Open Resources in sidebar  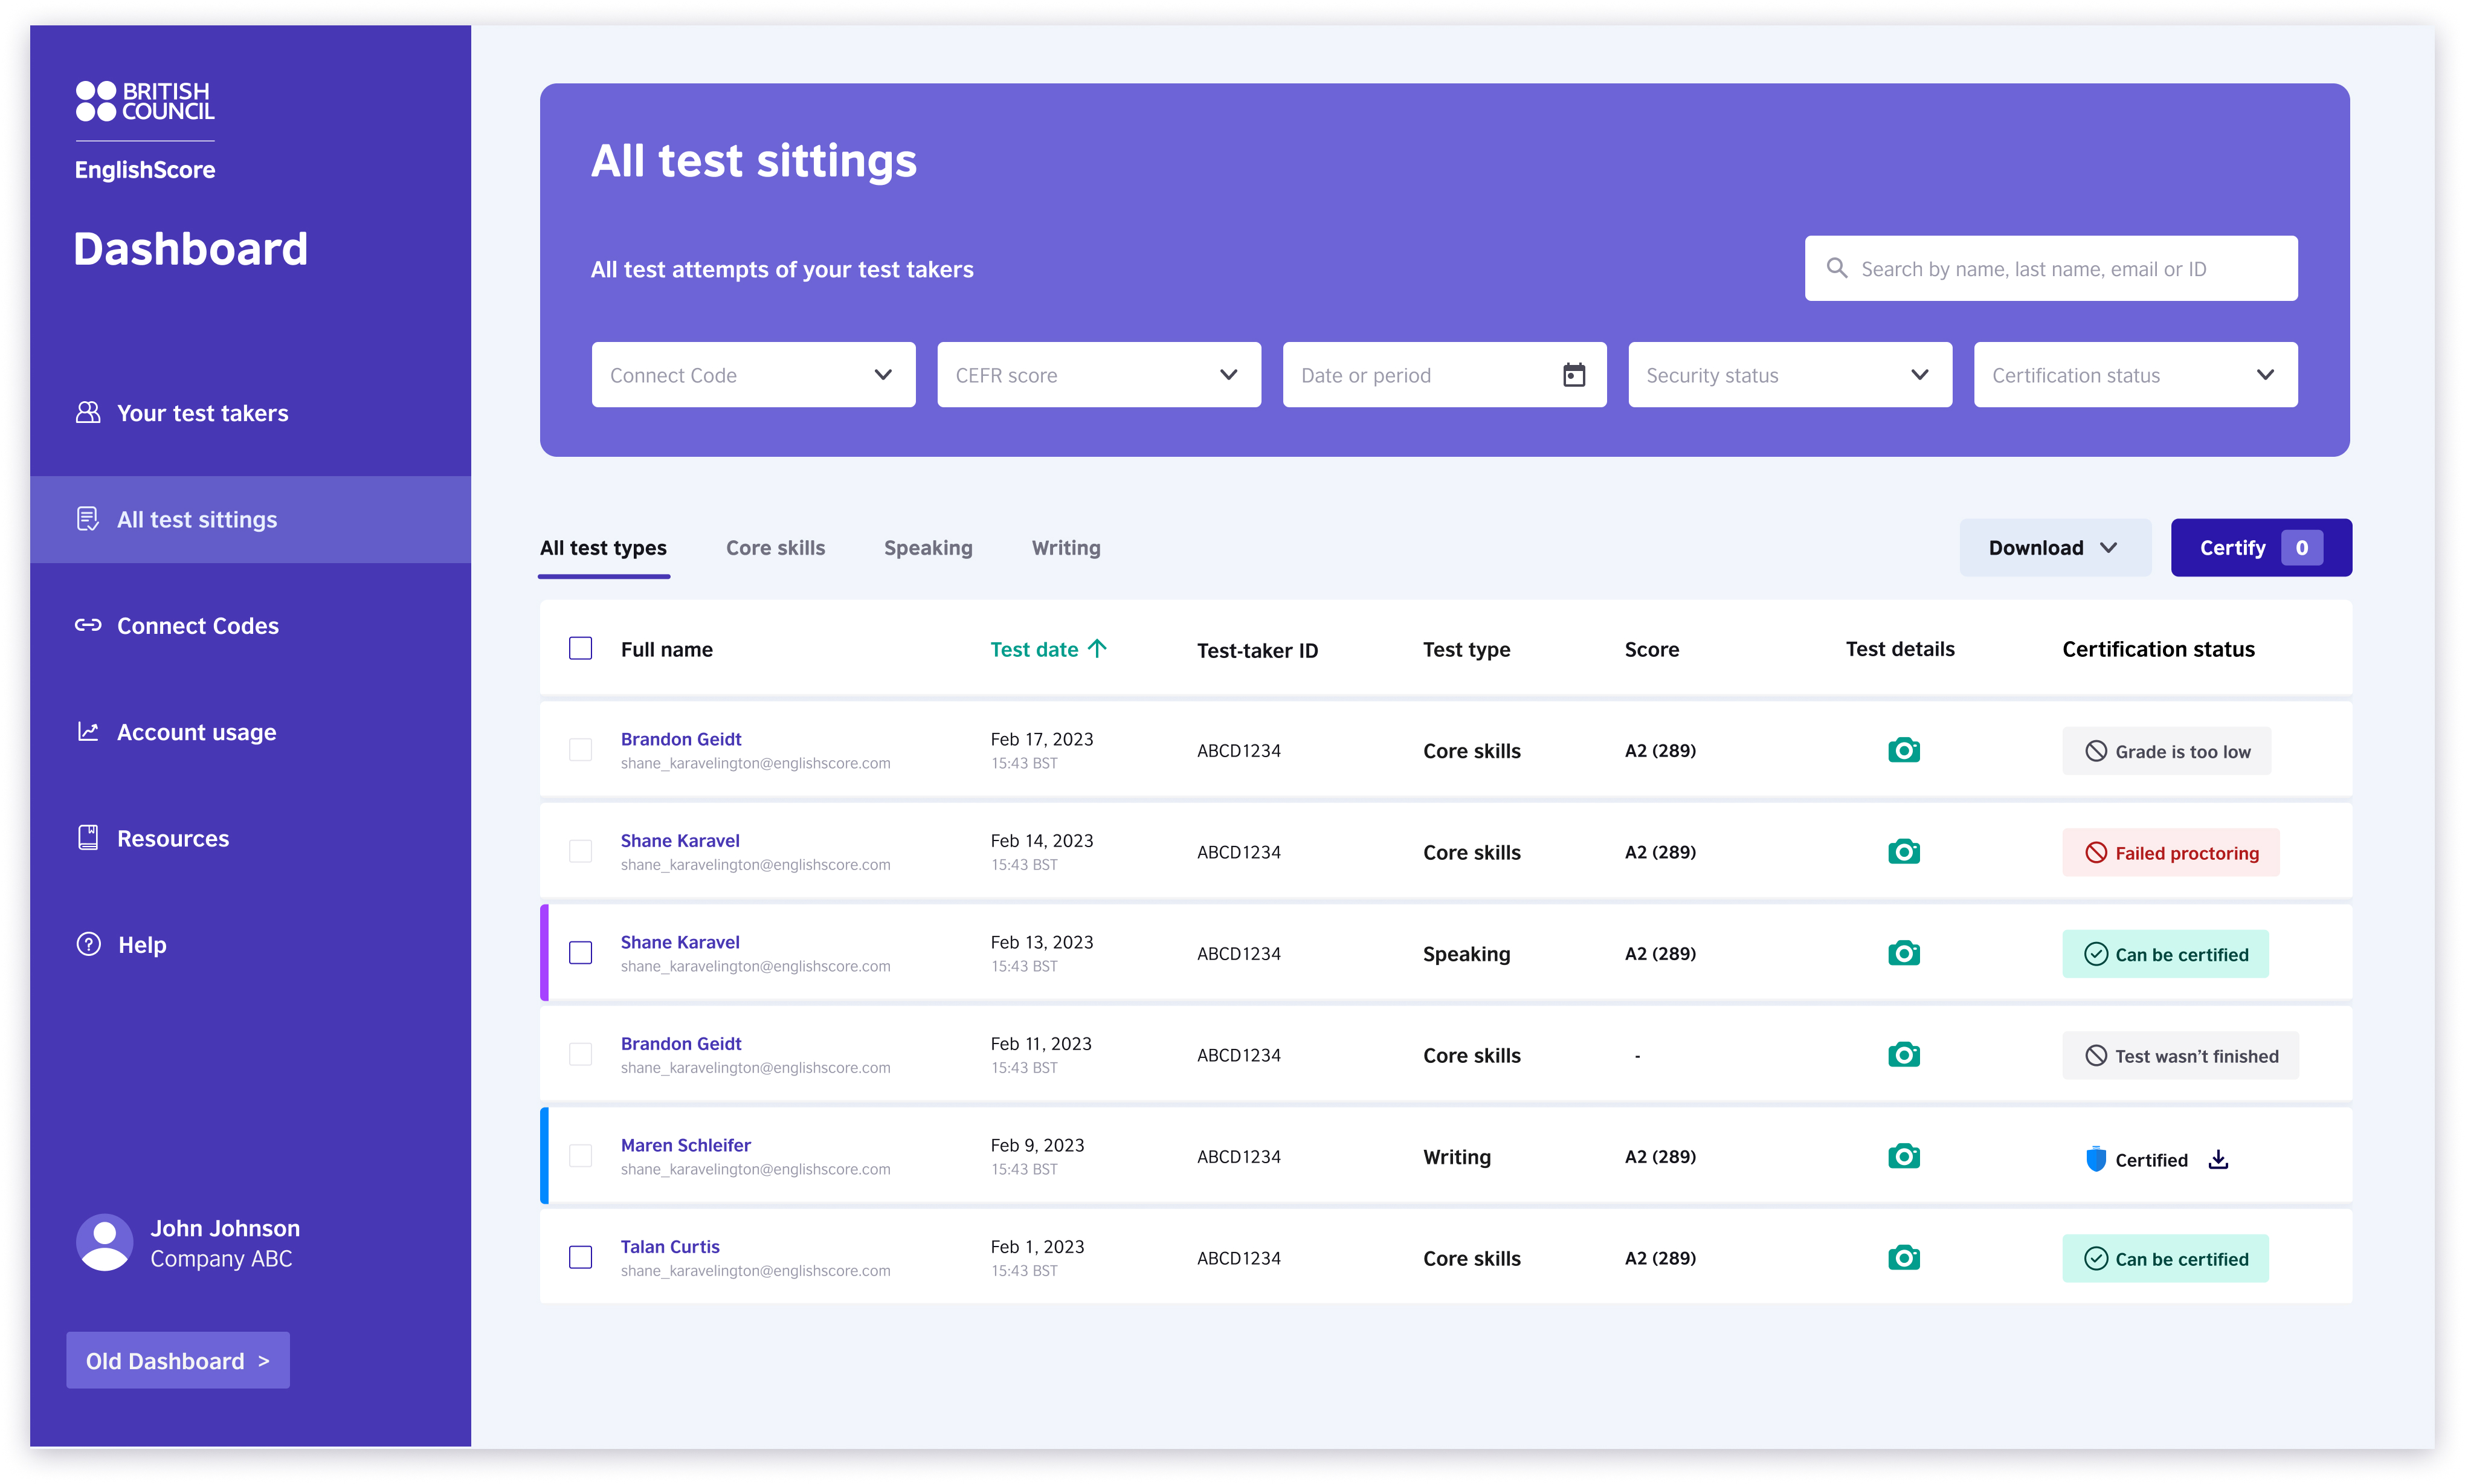250,838
